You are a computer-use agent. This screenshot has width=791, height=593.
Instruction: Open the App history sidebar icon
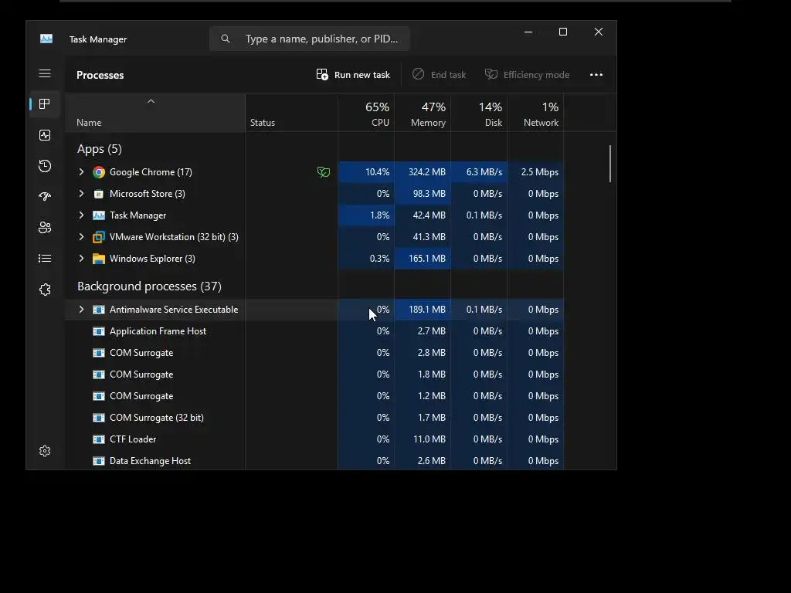pos(45,166)
